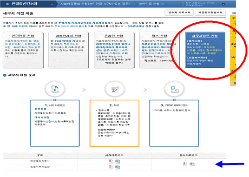Download red document icon in 제공동의신청서 row
This screenshot has height=177, width=249.
111,161
